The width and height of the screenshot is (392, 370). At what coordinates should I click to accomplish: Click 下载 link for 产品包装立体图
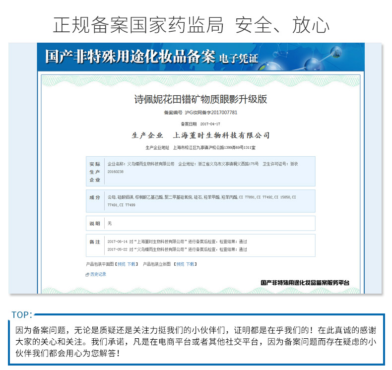pyautogui.click(x=190, y=264)
